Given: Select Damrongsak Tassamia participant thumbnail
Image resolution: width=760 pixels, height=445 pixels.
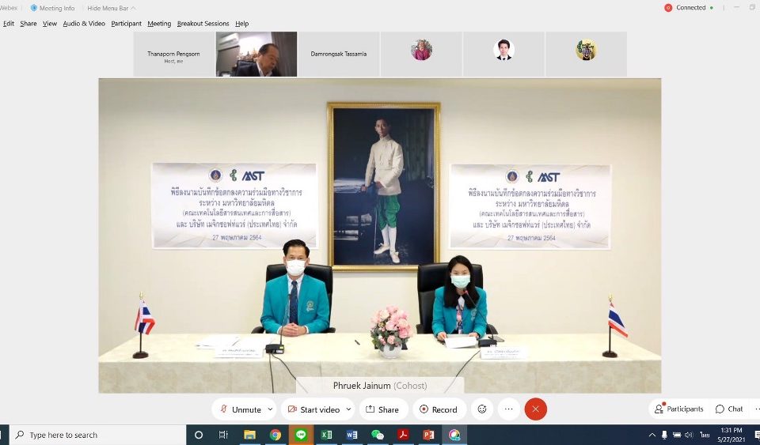Looking at the screenshot, I should [x=339, y=54].
